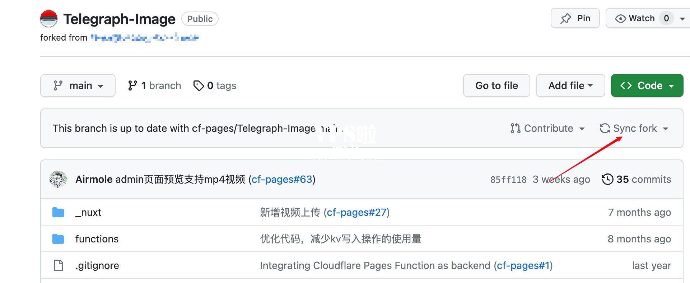The height and width of the screenshot is (283, 690).
Task: Click the Telegraph-Image repository avatar icon
Action: (48, 19)
